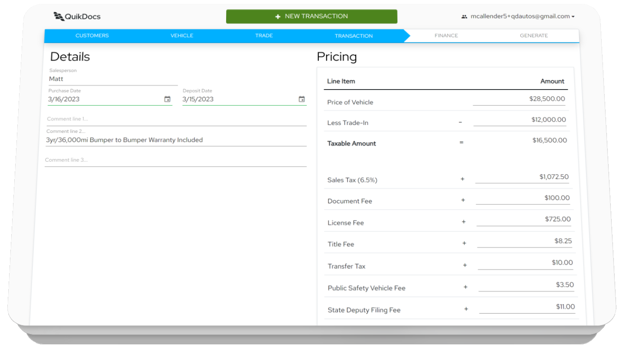The width and height of the screenshot is (623, 350).
Task: Edit Title Fee amount $8.25
Action: click(525, 241)
